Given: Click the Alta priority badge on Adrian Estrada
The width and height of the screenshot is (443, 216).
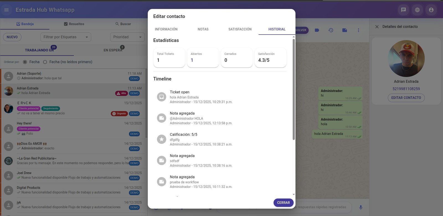Looking at the screenshot, I should click(121, 93).
